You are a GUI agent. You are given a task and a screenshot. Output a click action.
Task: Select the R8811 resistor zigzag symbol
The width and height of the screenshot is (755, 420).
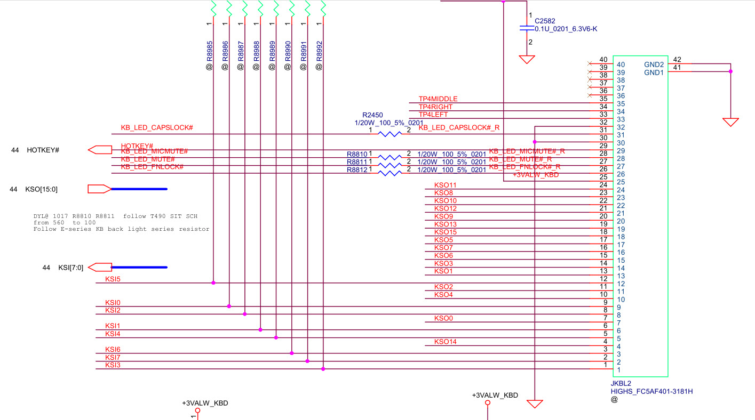point(390,165)
